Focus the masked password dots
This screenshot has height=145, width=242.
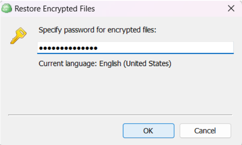tap(68, 48)
